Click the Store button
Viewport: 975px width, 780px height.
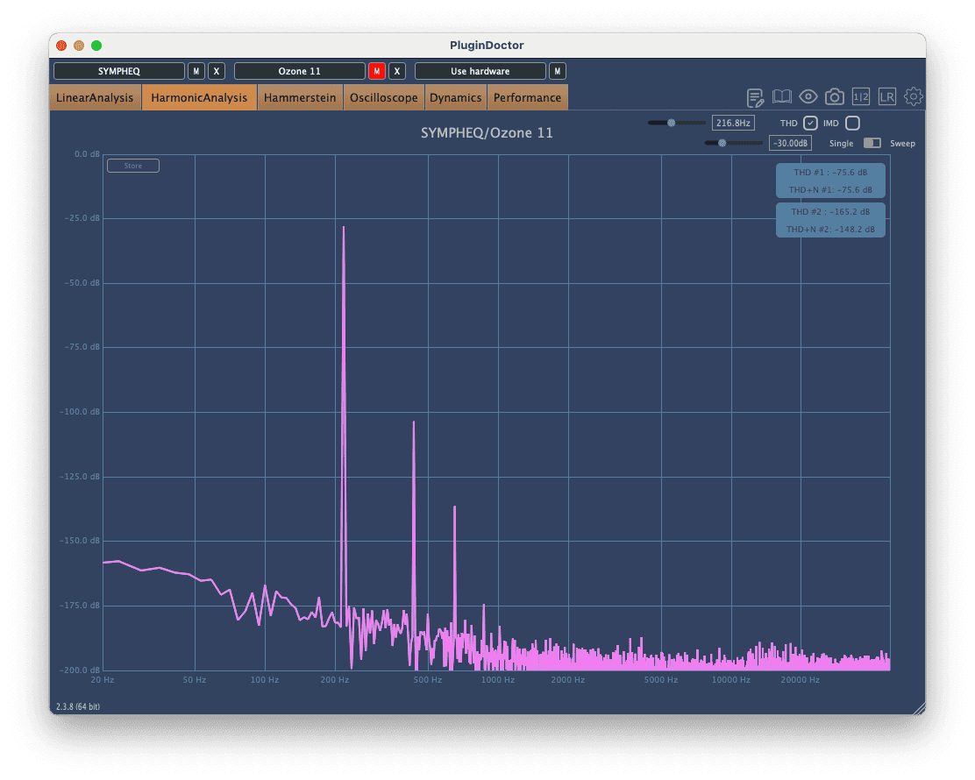point(132,165)
